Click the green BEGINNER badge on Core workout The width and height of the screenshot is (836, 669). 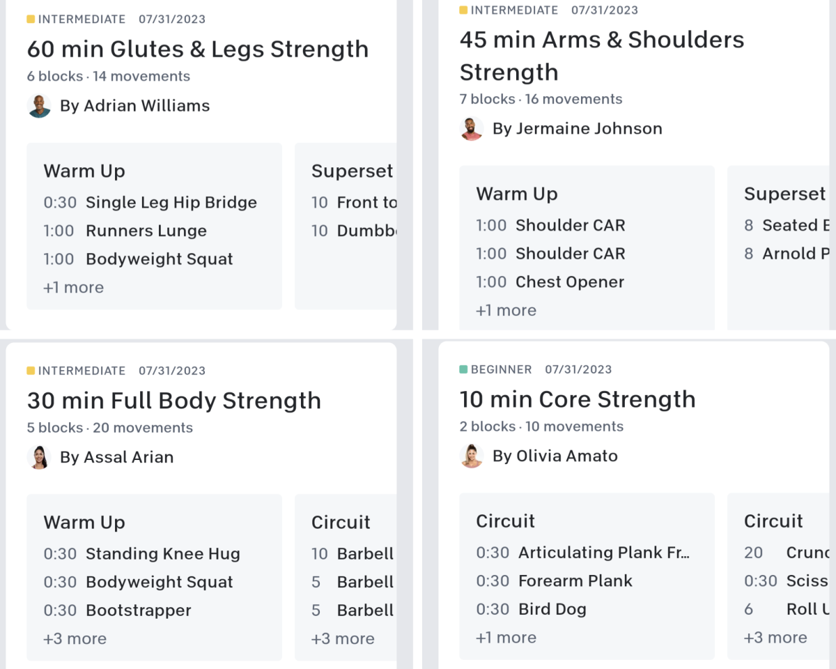coord(503,369)
